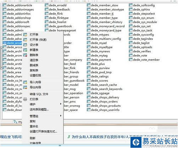
Task: Click the 删除表 delete table icon
Action: click(x=25, y=55)
